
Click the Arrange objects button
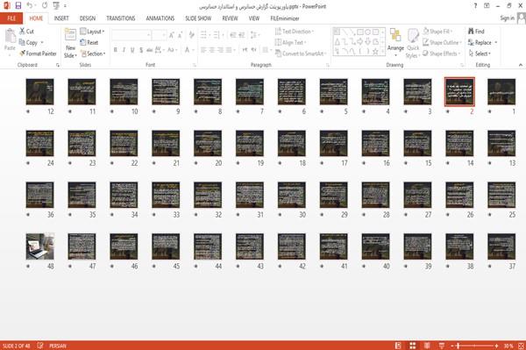click(395, 43)
